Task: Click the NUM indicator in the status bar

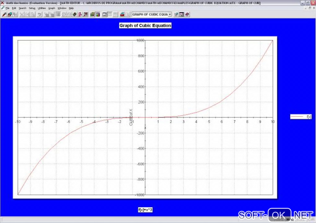Action: 289,219
